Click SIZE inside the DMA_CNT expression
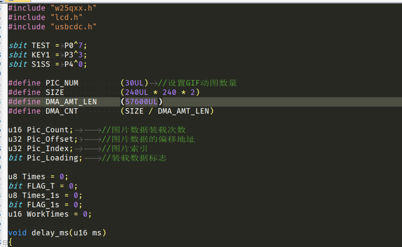The width and height of the screenshot is (402, 247). (134, 111)
